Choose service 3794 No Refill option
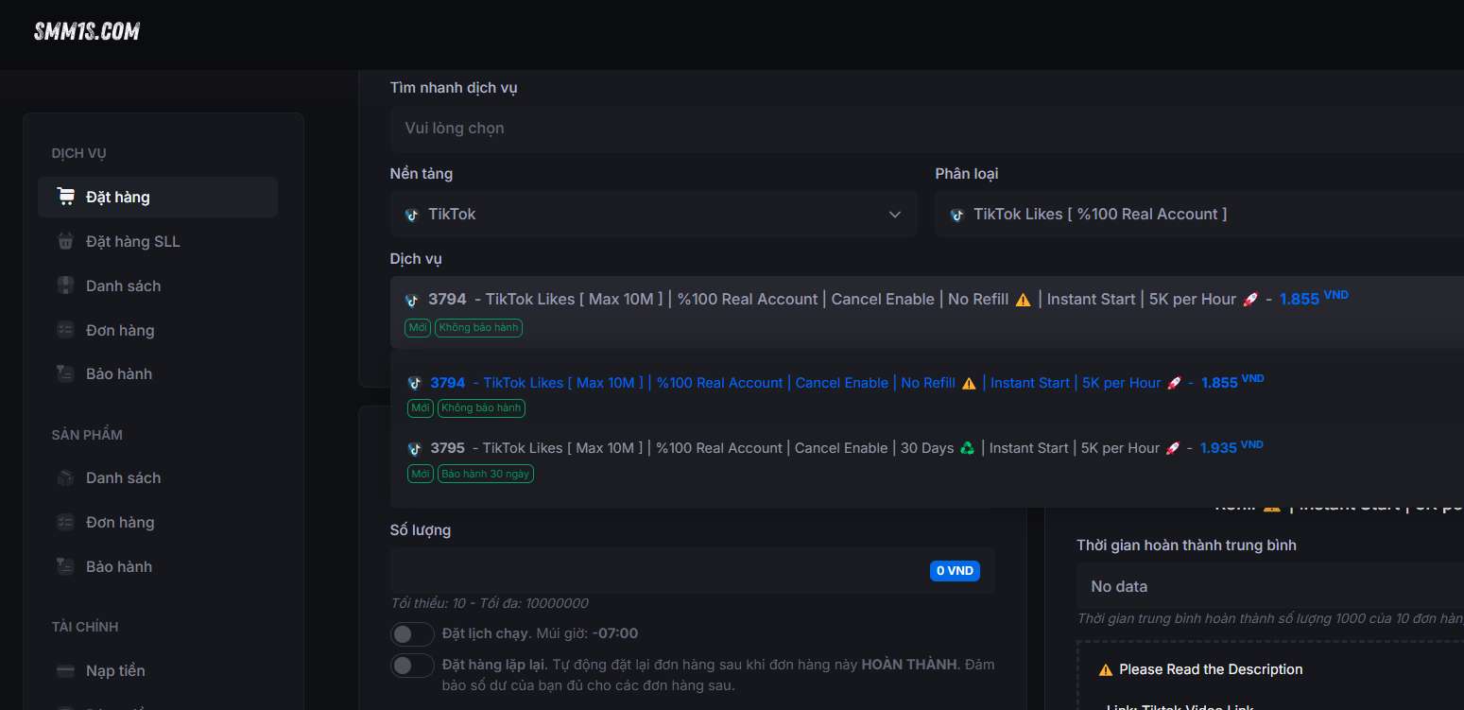Image resolution: width=1464 pixels, height=710 pixels. pyautogui.click(x=928, y=394)
